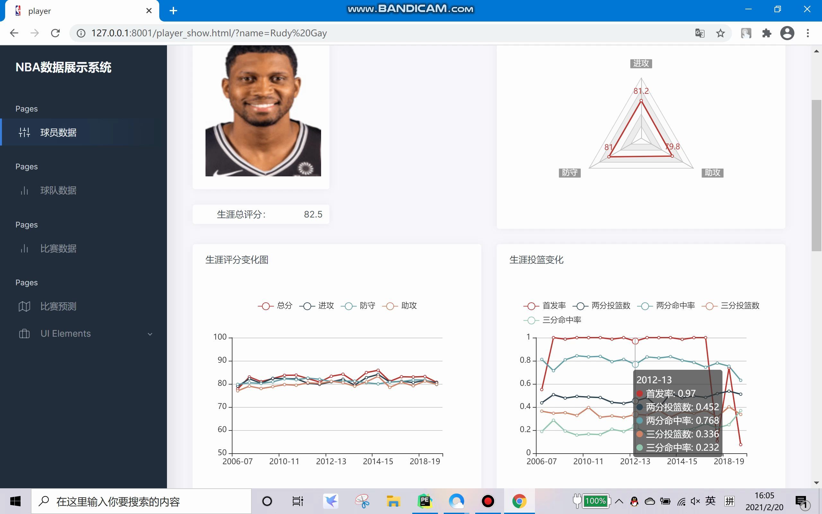Expand the UI Elements sidebar section
This screenshot has width=822, height=514.
tap(150, 334)
